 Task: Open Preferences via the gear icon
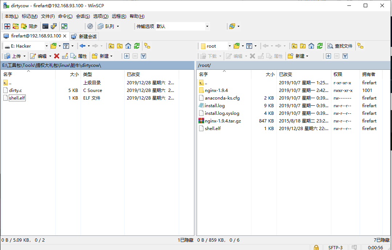[x=90, y=26]
